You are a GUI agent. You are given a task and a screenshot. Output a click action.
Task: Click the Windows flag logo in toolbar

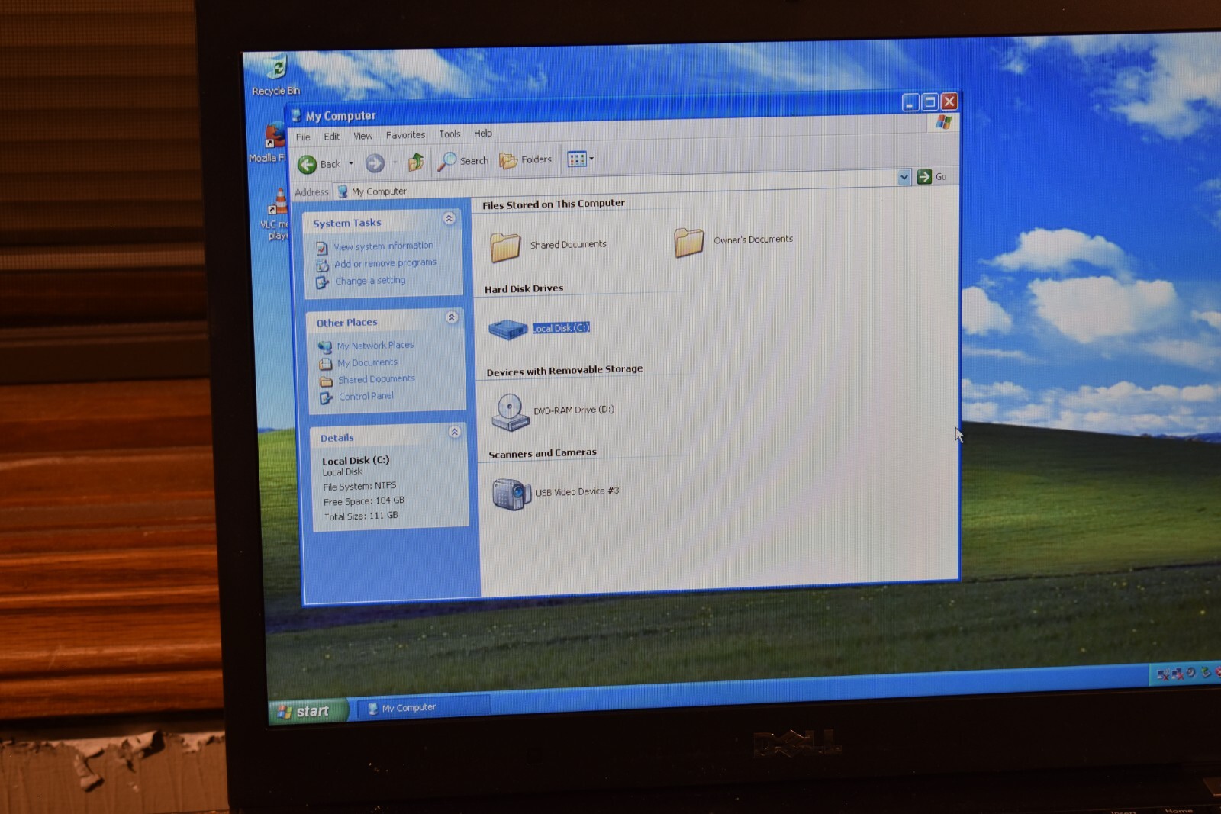943,122
